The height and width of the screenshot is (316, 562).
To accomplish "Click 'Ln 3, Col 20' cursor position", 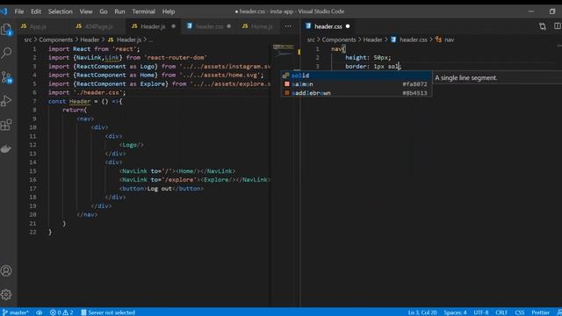I will pos(422,312).
